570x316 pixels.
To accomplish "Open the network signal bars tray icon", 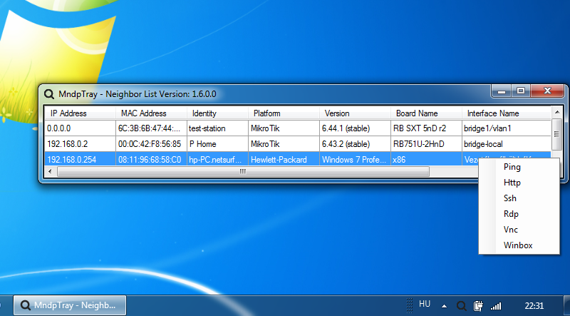I will pos(495,306).
